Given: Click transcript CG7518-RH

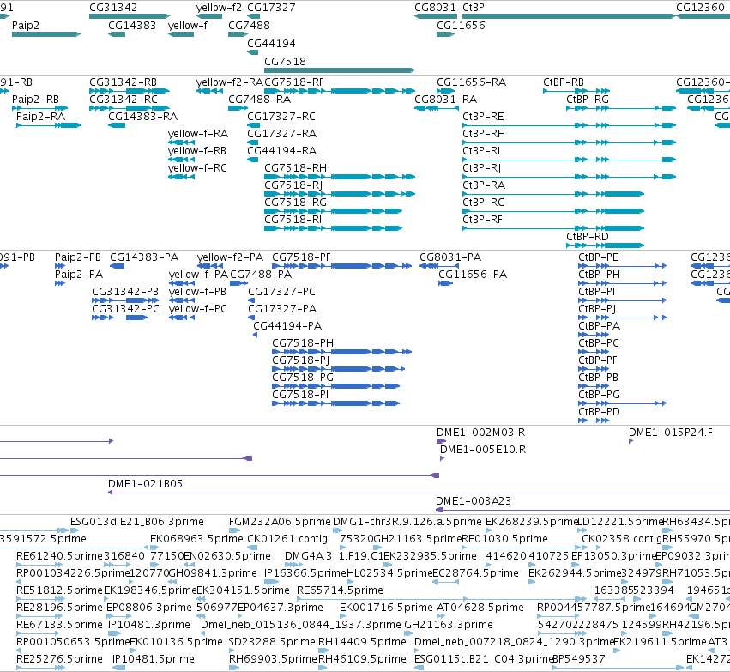Looking at the screenshot, I should (295, 168).
